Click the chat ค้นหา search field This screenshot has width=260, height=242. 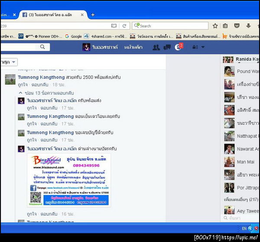pyautogui.click(x=240, y=218)
